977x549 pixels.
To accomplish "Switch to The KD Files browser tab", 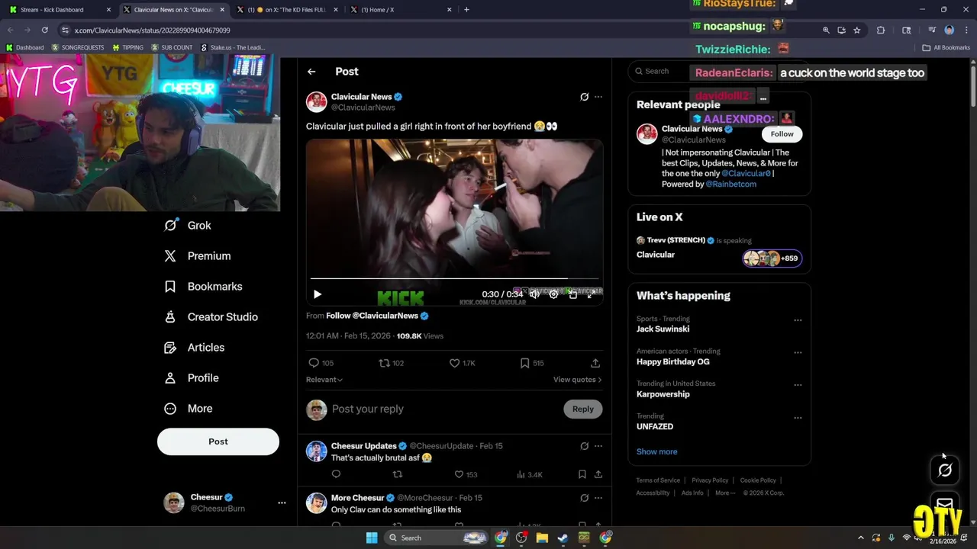I will point(286,10).
